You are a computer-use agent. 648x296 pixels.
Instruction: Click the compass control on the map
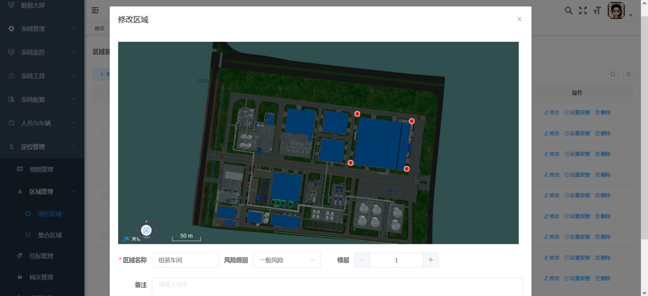tap(146, 230)
